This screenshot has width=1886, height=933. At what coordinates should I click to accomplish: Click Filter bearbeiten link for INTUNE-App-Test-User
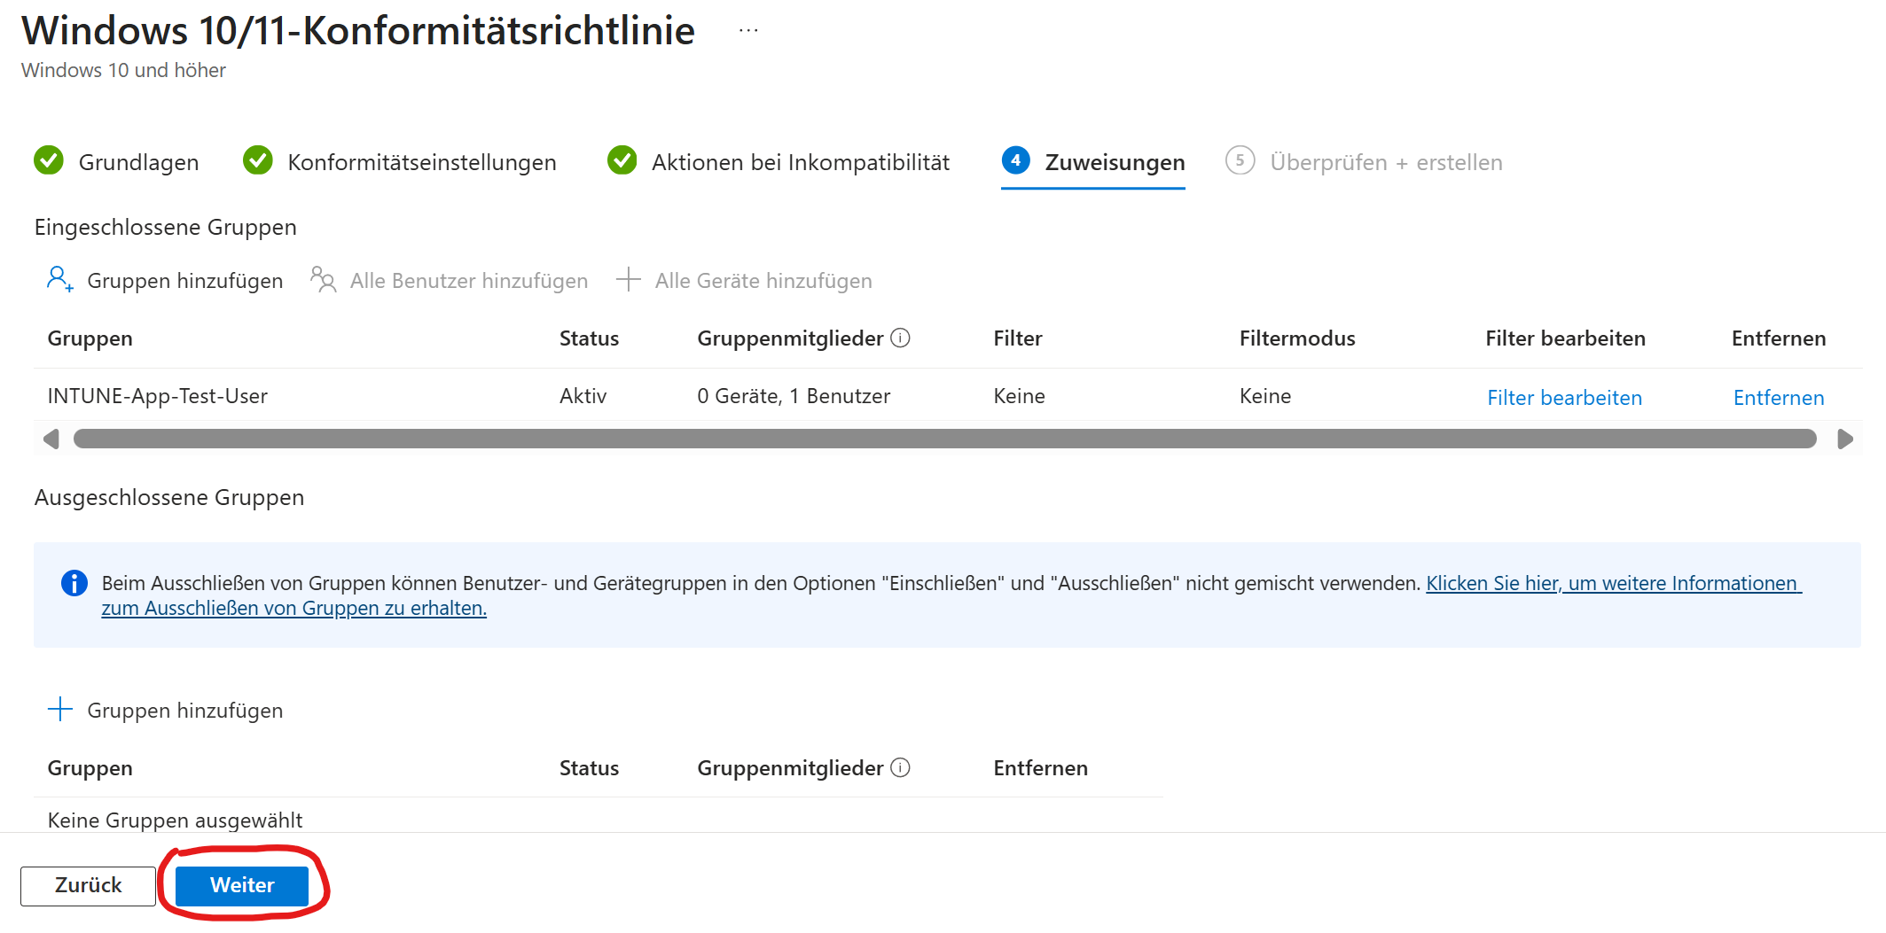pyautogui.click(x=1564, y=398)
